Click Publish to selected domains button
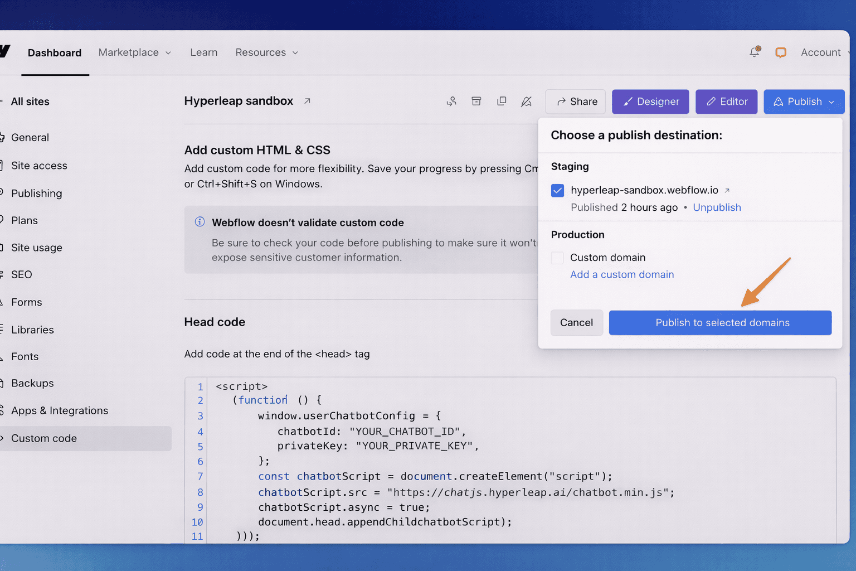The height and width of the screenshot is (571, 856). [720, 323]
